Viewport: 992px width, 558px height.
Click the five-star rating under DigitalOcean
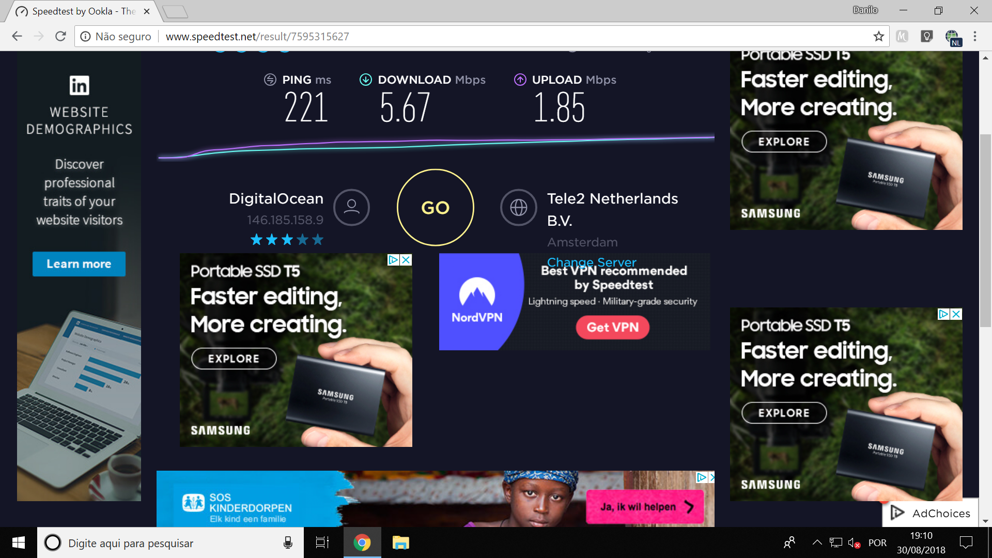pos(287,240)
